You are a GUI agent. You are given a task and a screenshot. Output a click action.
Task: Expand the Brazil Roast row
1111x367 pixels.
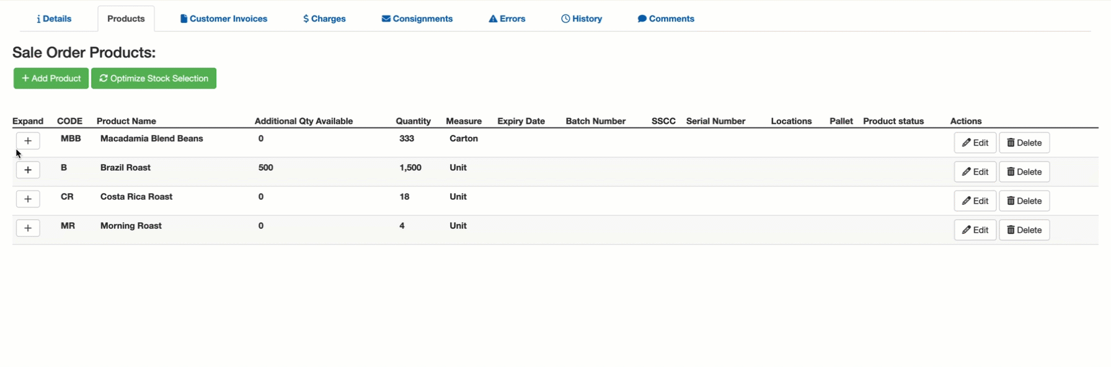coord(28,170)
